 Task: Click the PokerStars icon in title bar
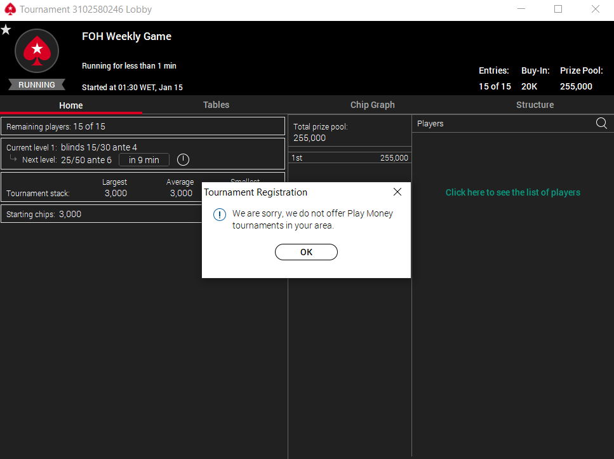click(x=10, y=9)
